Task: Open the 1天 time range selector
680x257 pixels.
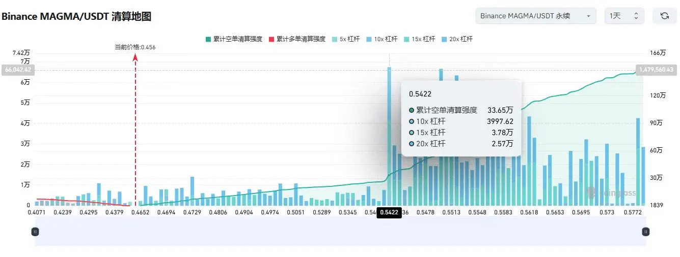Action: coord(624,16)
